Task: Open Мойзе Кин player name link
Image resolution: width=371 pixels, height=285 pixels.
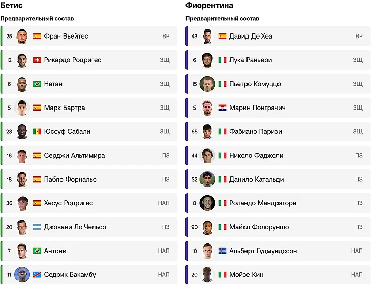Action: 246,275
